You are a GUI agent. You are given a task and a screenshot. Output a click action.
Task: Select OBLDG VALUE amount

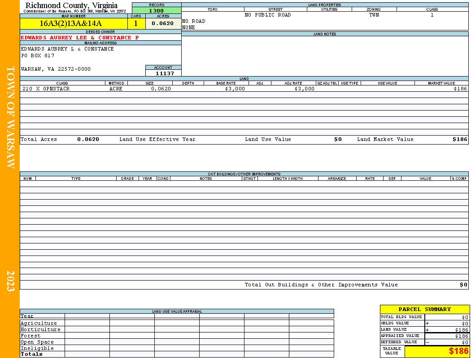465,324
